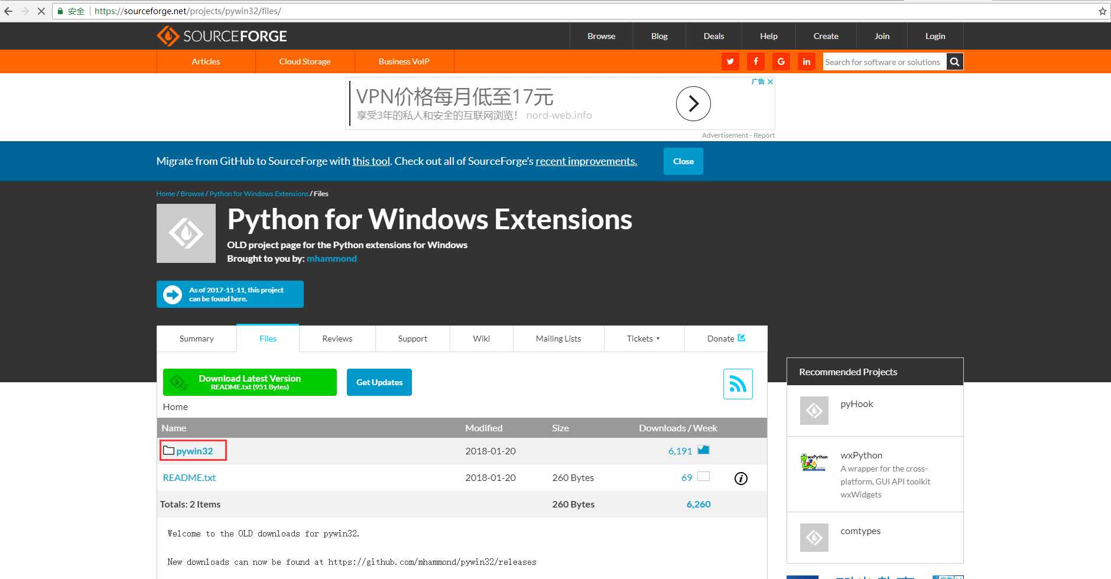Click Join in the top navigation
1111x579 pixels.
click(882, 36)
